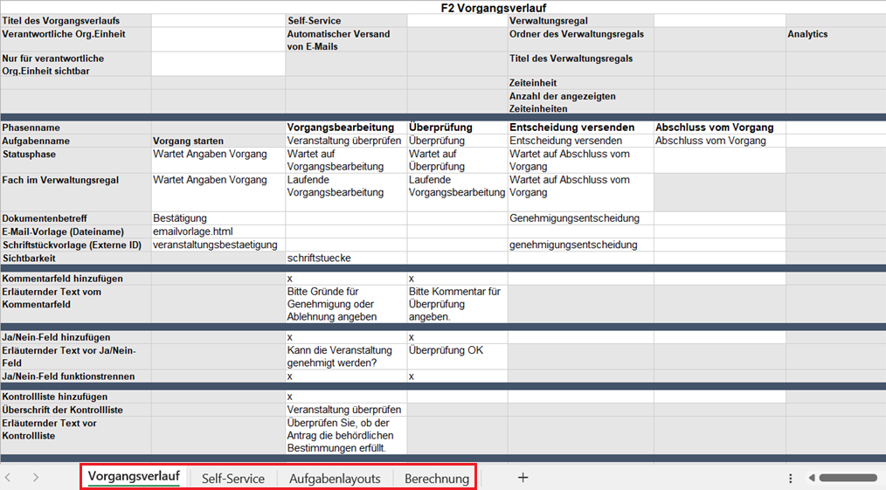
Task: Click the horizontal scrollbar left arrow
Action: [x=812, y=478]
